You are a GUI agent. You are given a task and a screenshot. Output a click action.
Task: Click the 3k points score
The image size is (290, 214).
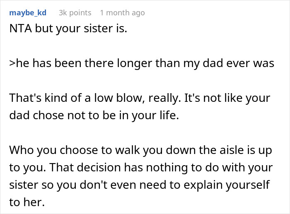tap(75, 13)
